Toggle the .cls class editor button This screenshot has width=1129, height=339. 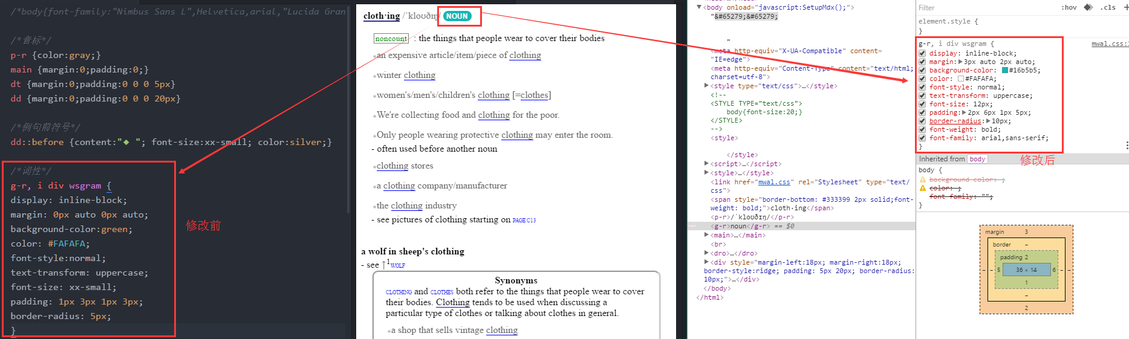[x=1108, y=7]
